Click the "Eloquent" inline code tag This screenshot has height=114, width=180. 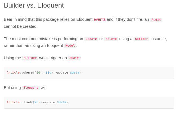(x=31, y=88)
